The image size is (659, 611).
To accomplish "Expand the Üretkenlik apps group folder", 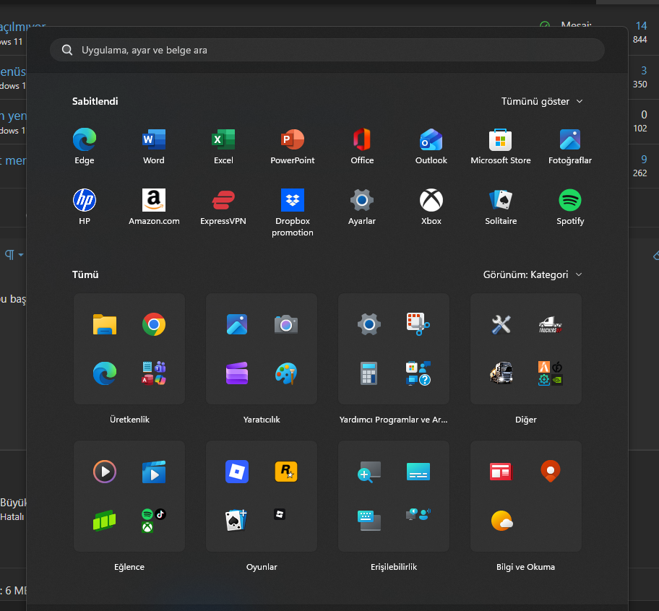I will click(154, 373).
